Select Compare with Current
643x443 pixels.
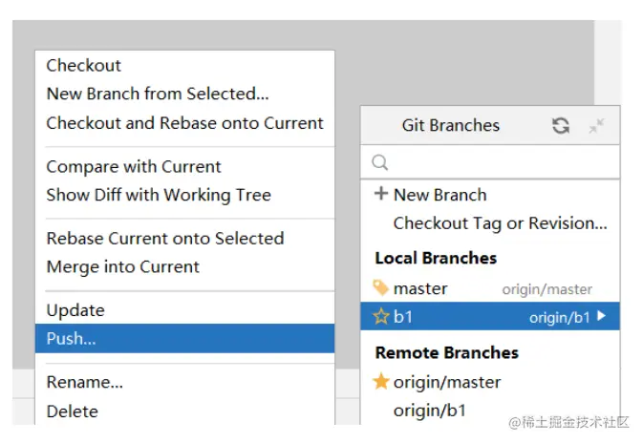coord(134,167)
